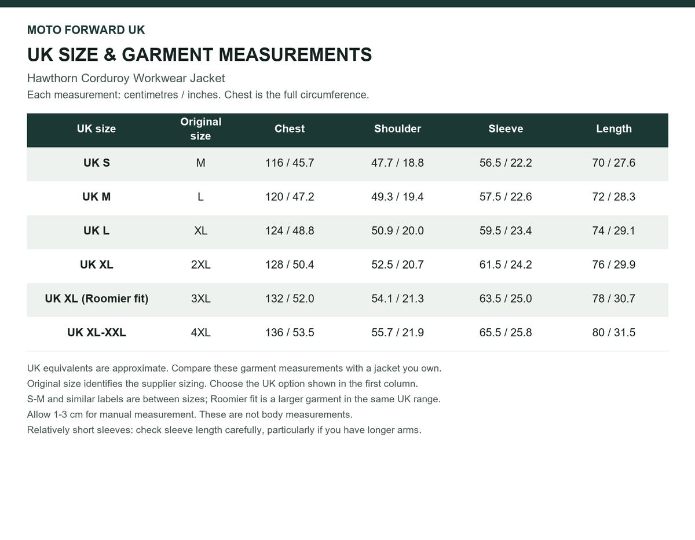The image size is (695, 540).
Task: Click shoulder value 47.7 / 18.8
Action: coord(397,163)
